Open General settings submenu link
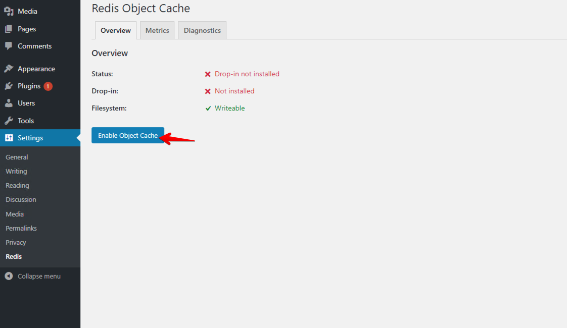 coord(17,157)
